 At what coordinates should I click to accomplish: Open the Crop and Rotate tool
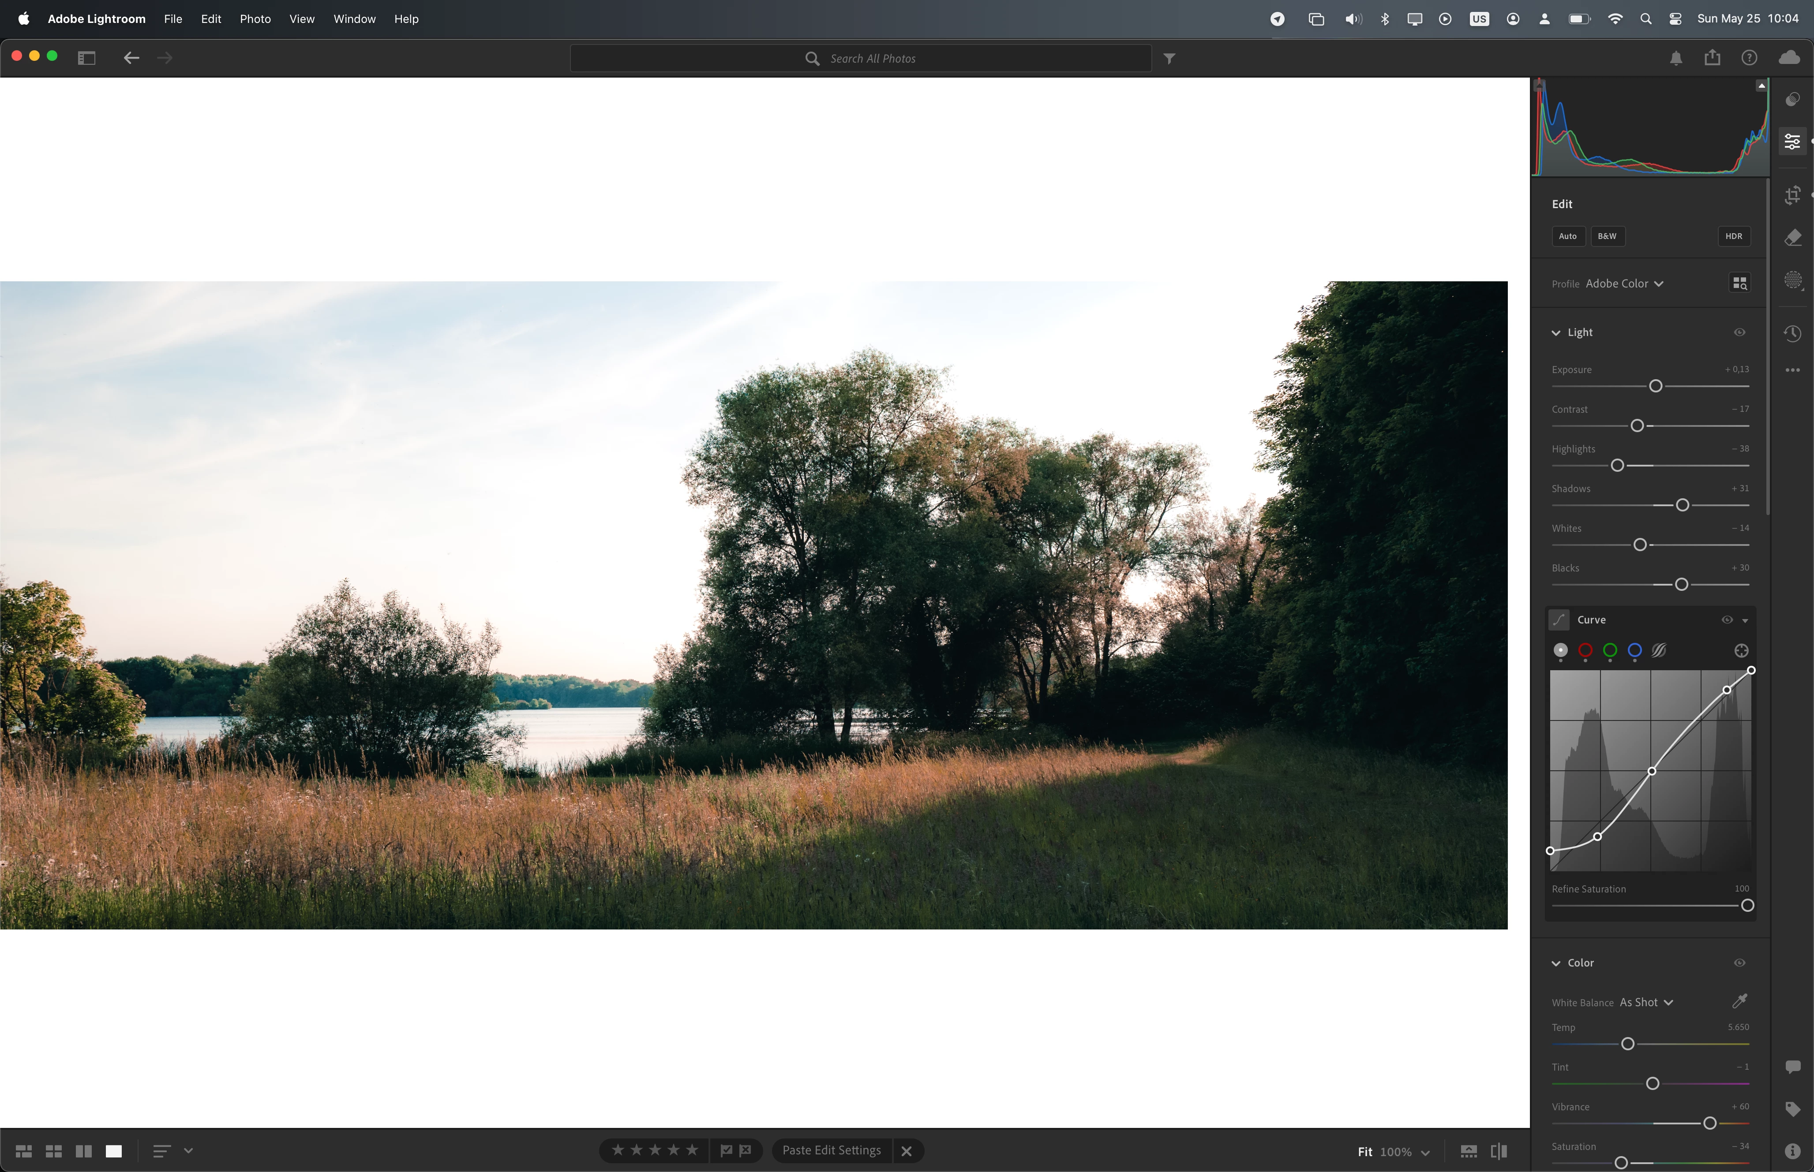coord(1793,196)
